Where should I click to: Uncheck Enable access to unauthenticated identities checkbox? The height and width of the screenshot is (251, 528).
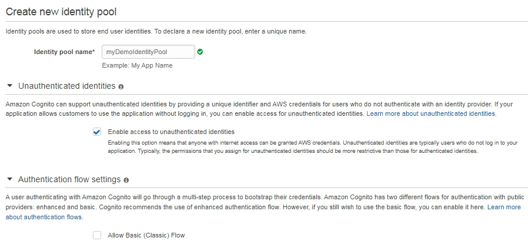(97, 132)
